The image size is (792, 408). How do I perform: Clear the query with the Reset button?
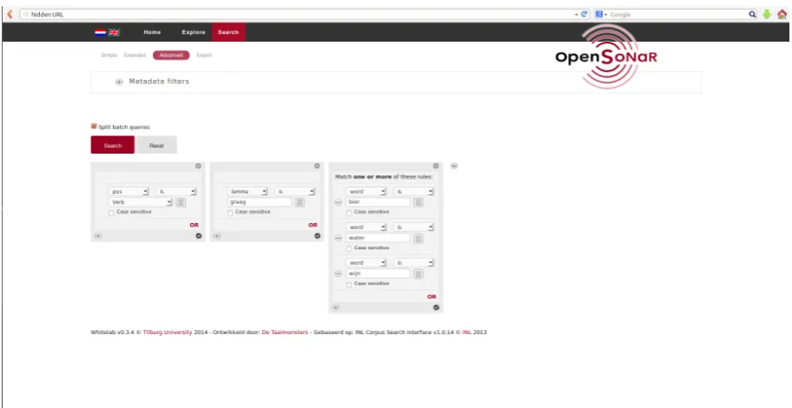point(156,145)
